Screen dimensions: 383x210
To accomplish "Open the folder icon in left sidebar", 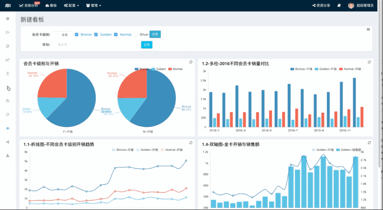I will pyautogui.click(x=8, y=32).
